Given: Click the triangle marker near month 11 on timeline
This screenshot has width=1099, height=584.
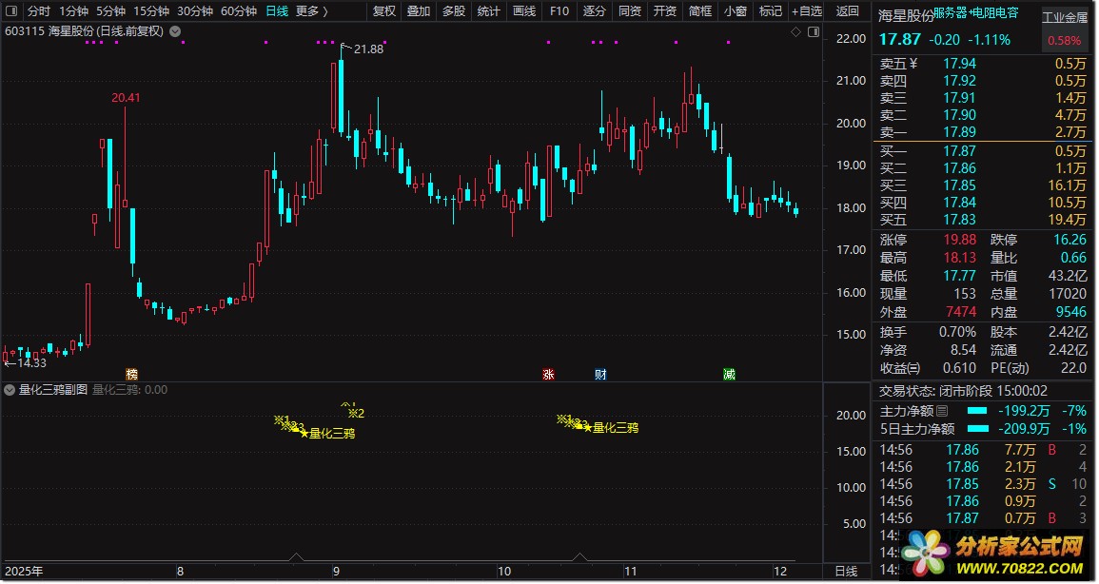Looking at the screenshot, I should click(x=580, y=557).
